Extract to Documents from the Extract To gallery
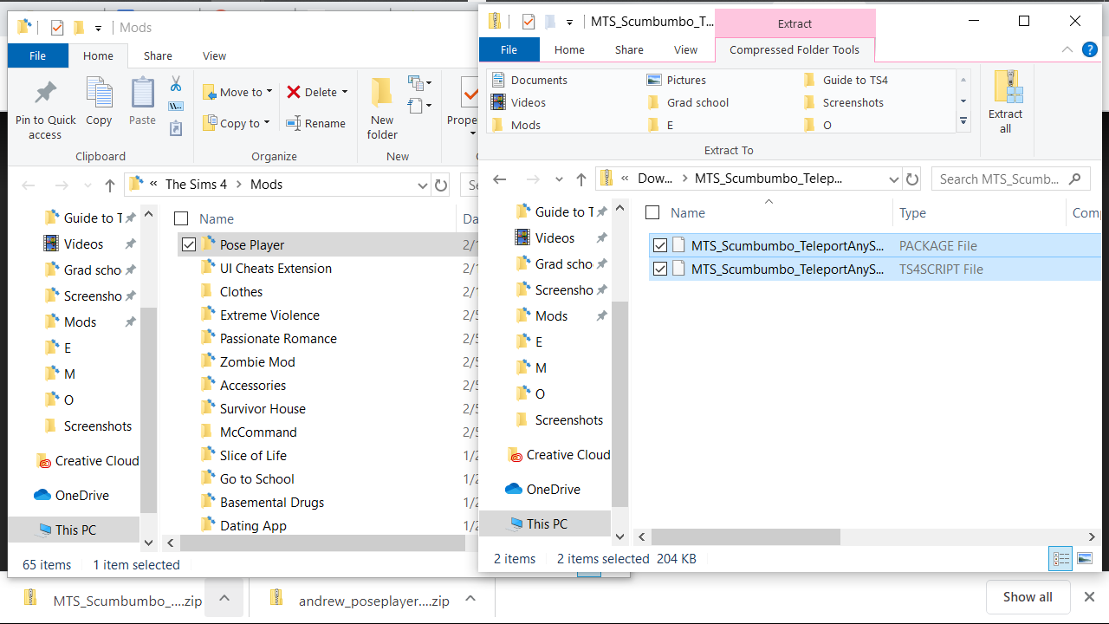Viewport: 1109px width, 624px height. pos(529,80)
